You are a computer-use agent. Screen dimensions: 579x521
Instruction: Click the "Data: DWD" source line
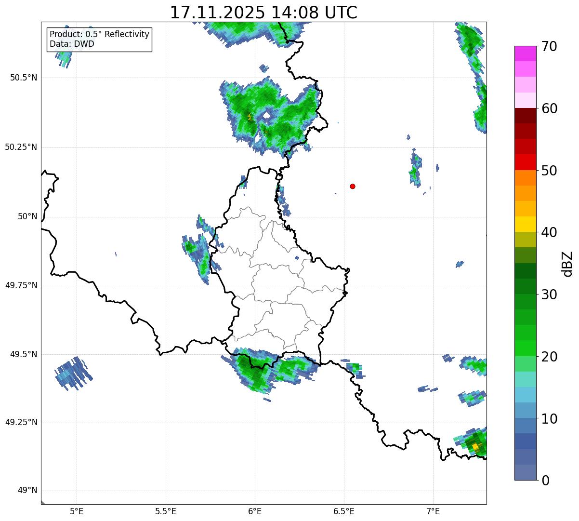tap(72, 44)
